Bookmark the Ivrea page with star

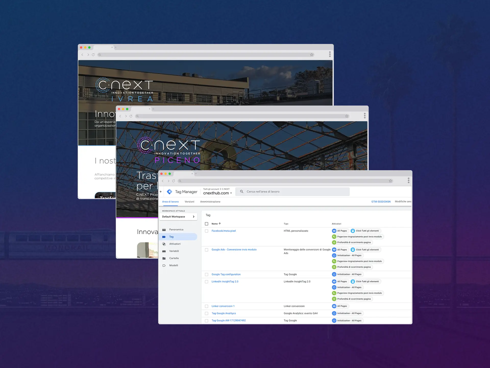tap(312, 55)
